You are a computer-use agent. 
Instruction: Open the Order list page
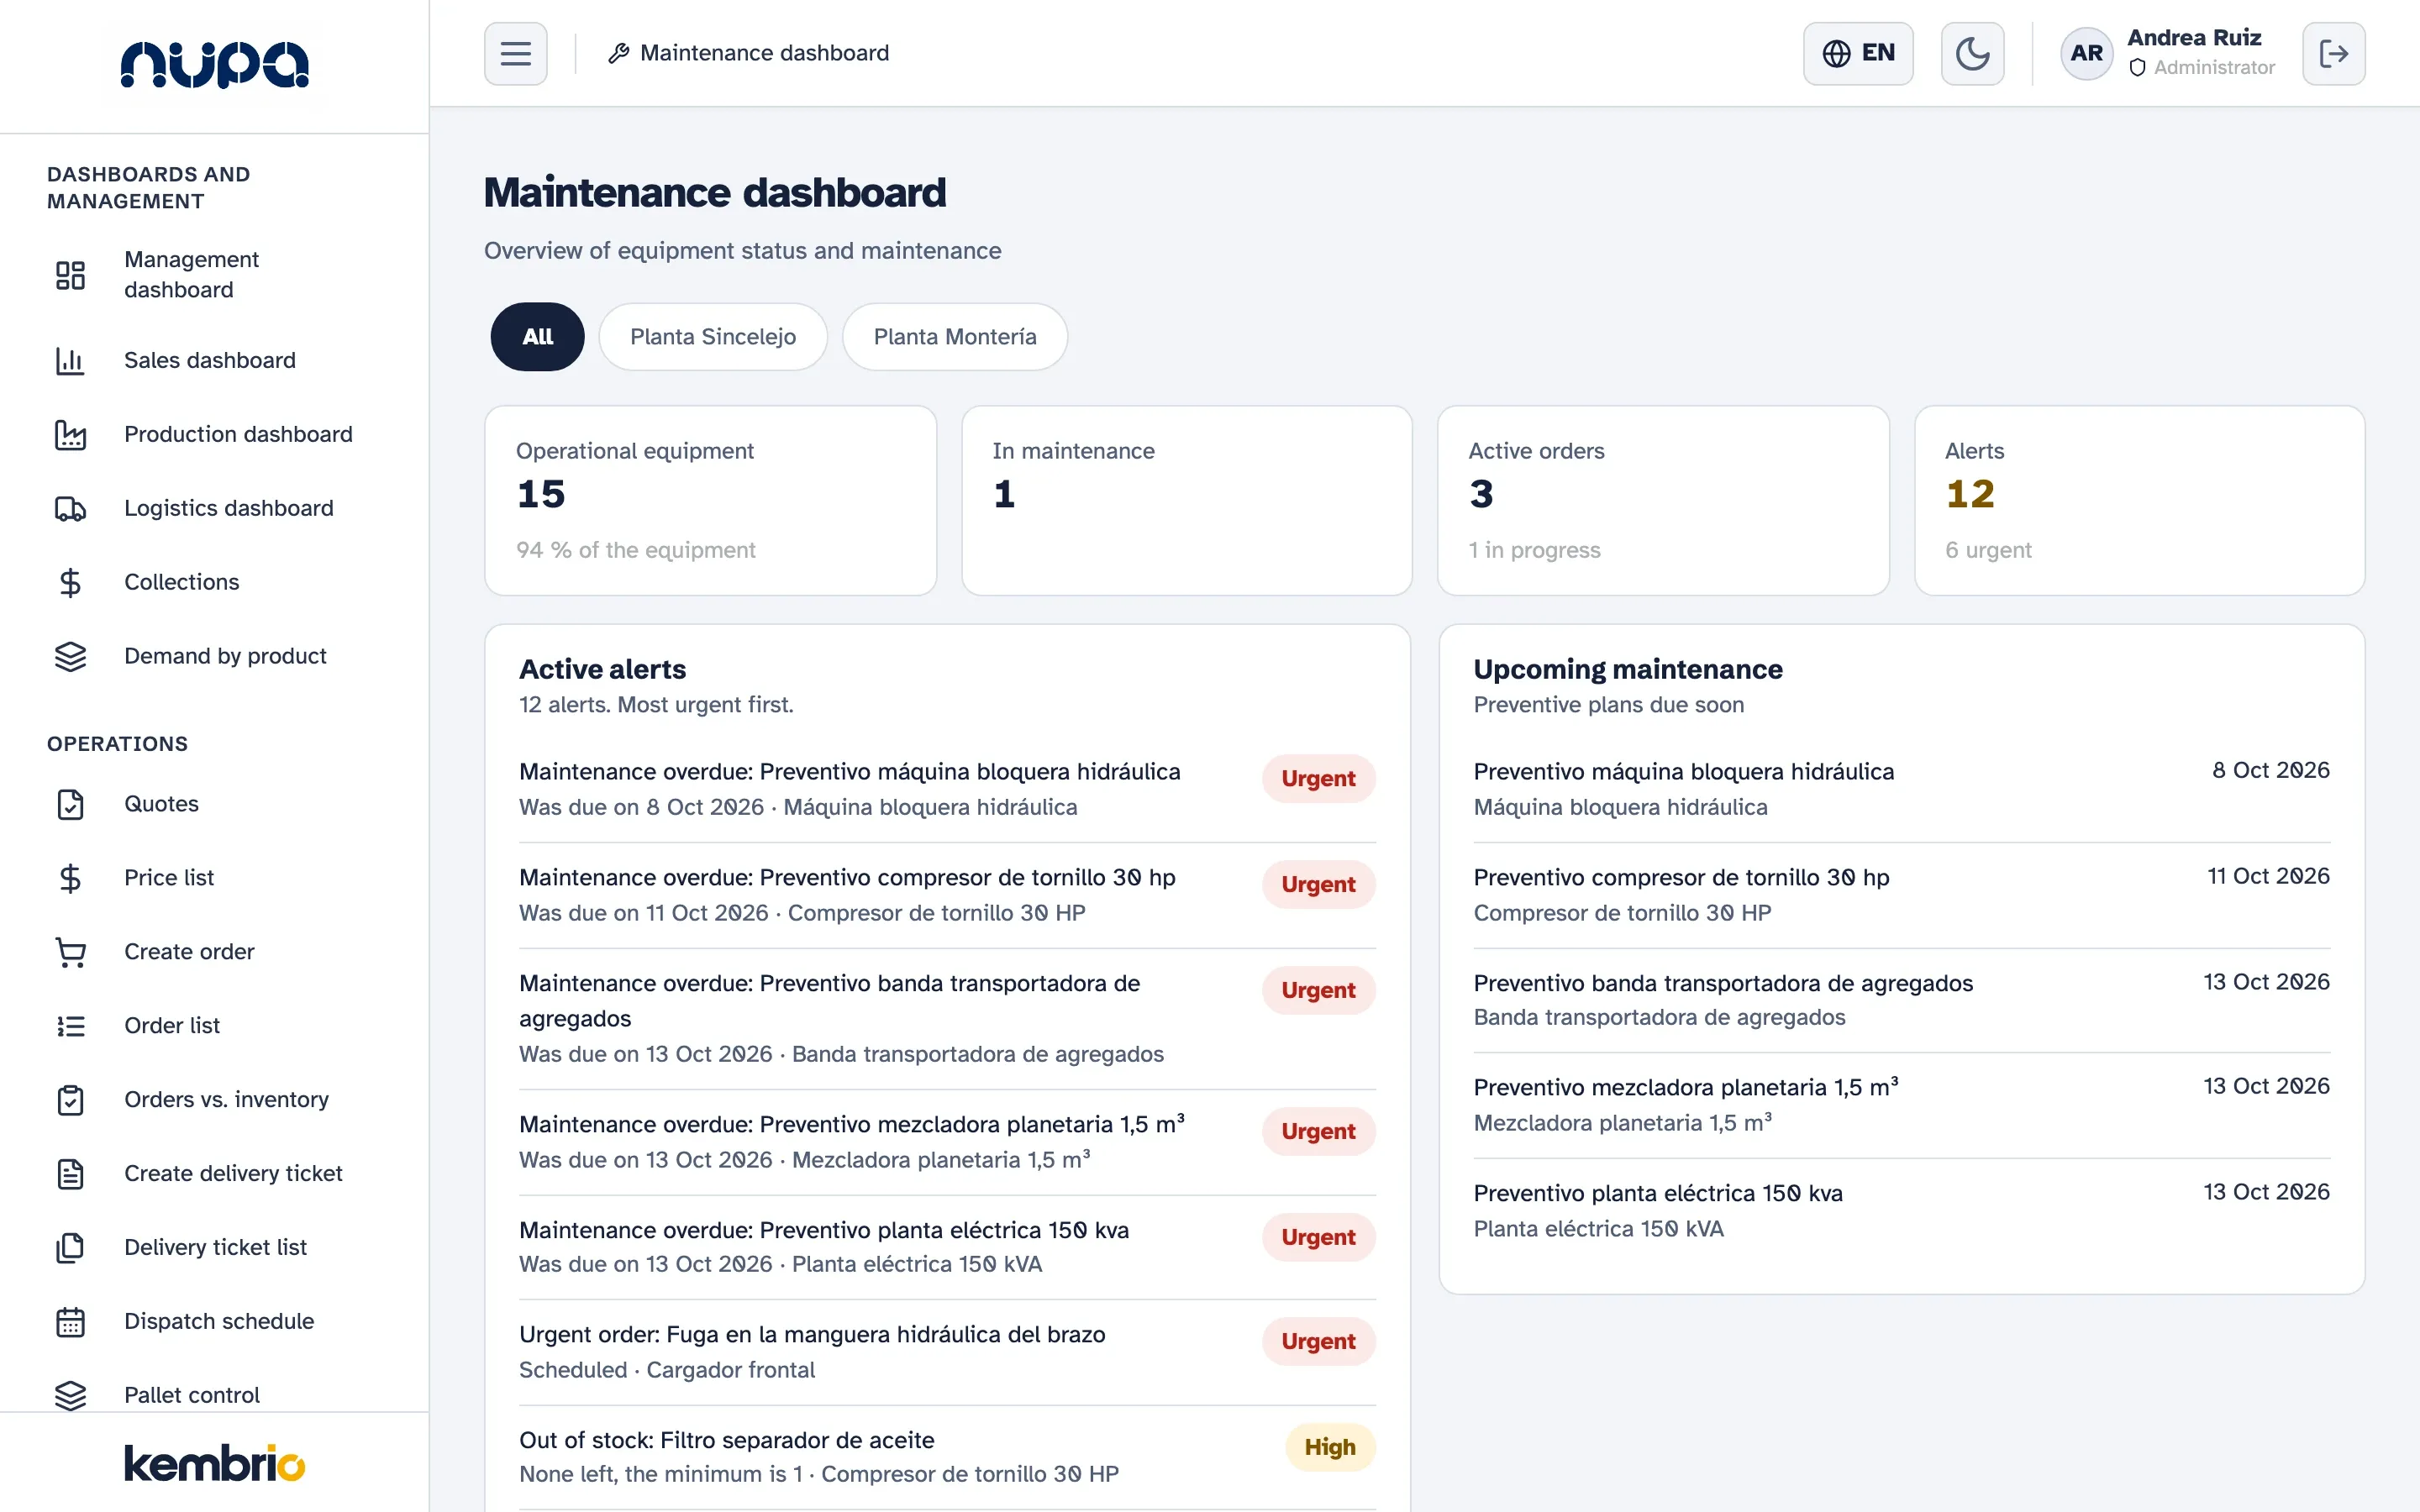coord(172,1026)
